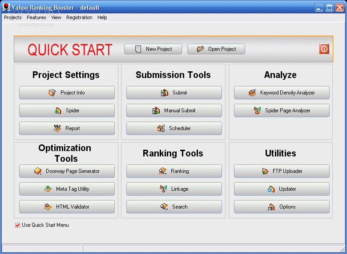The height and width of the screenshot is (254, 347).
Task: Click the application icon in the title bar
Action: click(x=6, y=7)
